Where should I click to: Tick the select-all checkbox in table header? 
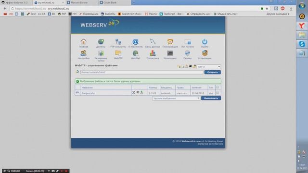218,87
